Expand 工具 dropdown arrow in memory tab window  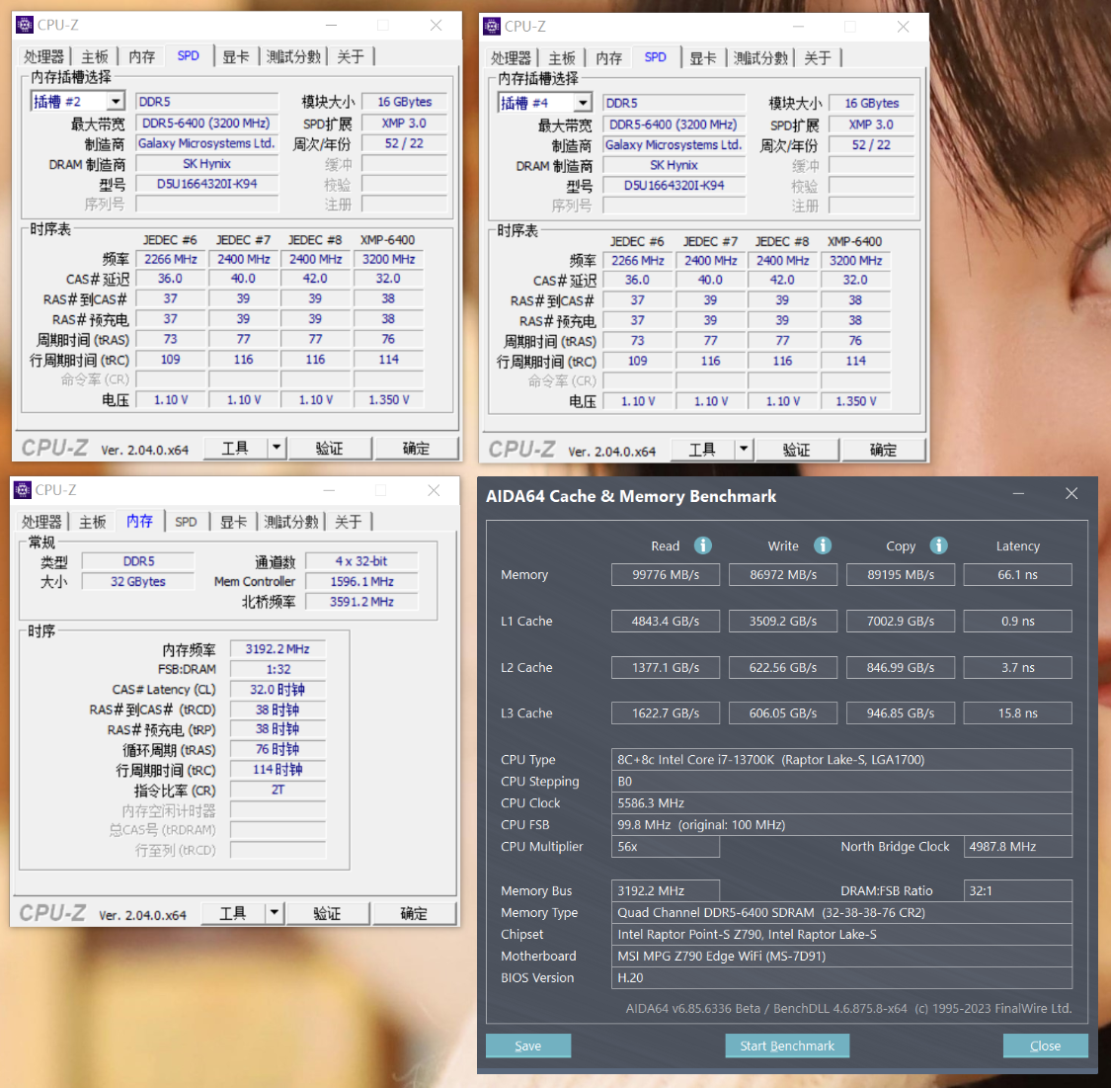click(x=275, y=913)
